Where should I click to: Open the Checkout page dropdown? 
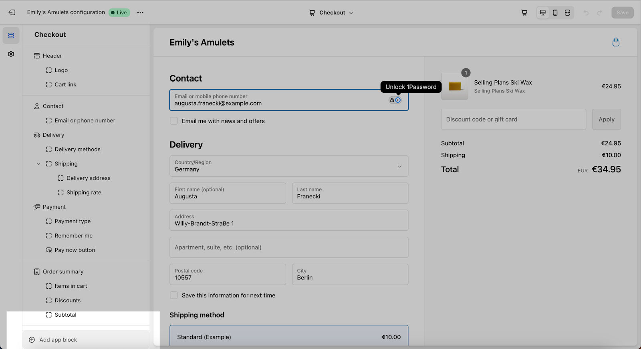(331, 13)
